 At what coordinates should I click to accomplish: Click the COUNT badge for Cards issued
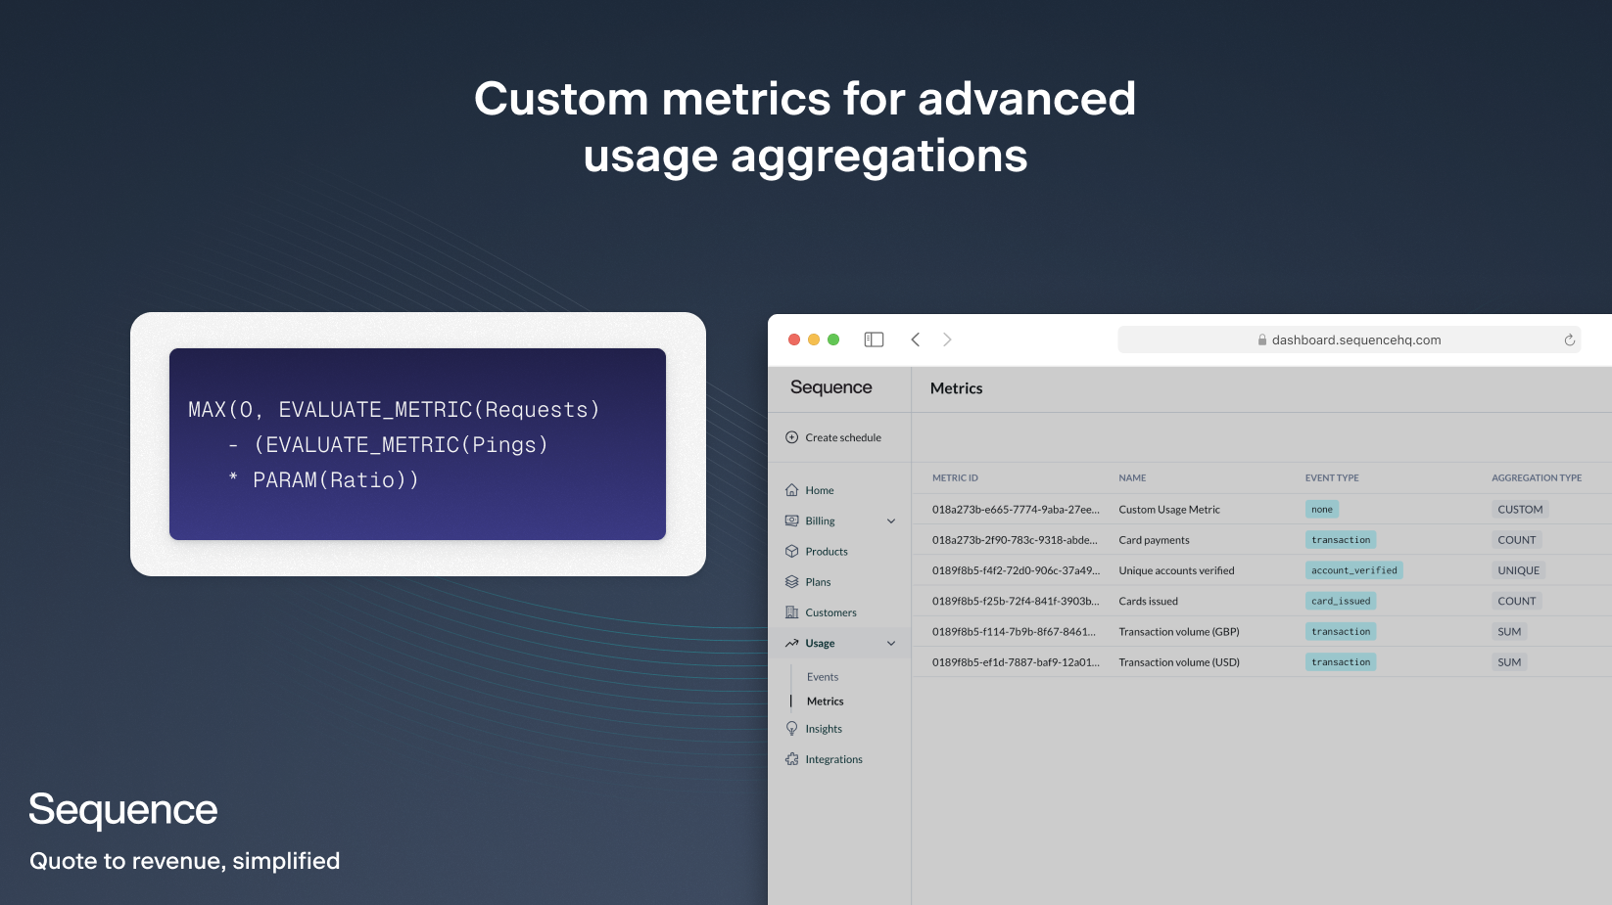point(1517,601)
